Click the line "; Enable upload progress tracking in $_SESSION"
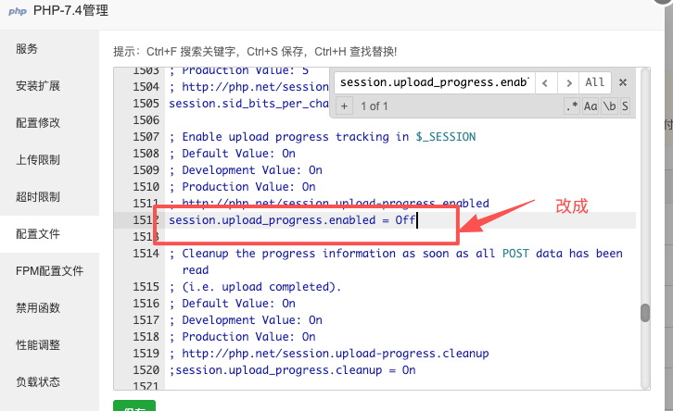 tap(323, 137)
